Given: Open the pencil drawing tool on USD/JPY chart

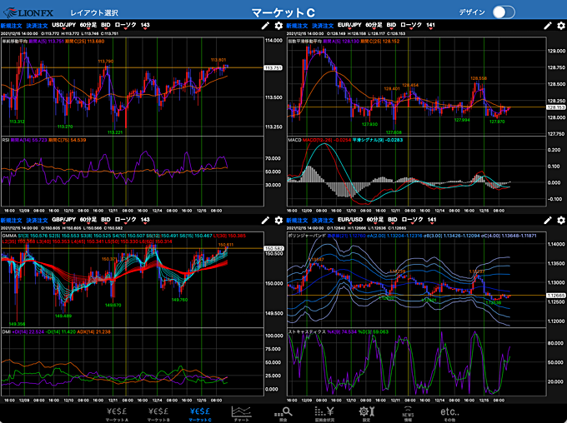Looking at the screenshot, I should tap(264, 26).
